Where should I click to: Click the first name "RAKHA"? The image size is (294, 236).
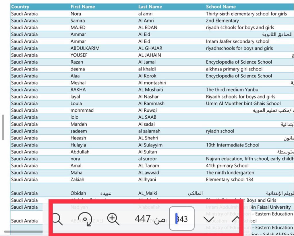tap(78, 90)
